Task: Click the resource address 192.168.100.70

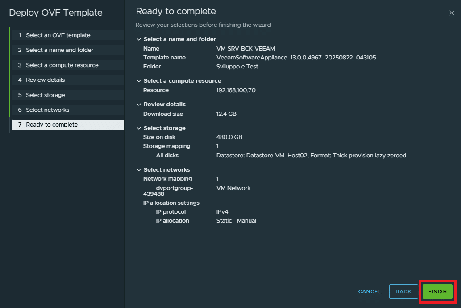Action: pyautogui.click(x=236, y=90)
